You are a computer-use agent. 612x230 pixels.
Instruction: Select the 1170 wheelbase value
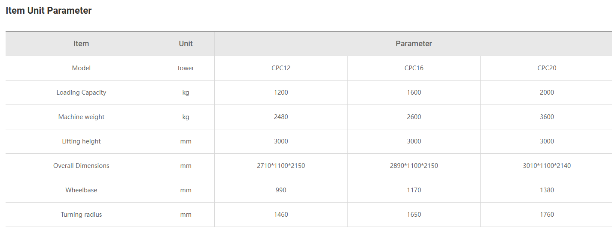pos(414,190)
